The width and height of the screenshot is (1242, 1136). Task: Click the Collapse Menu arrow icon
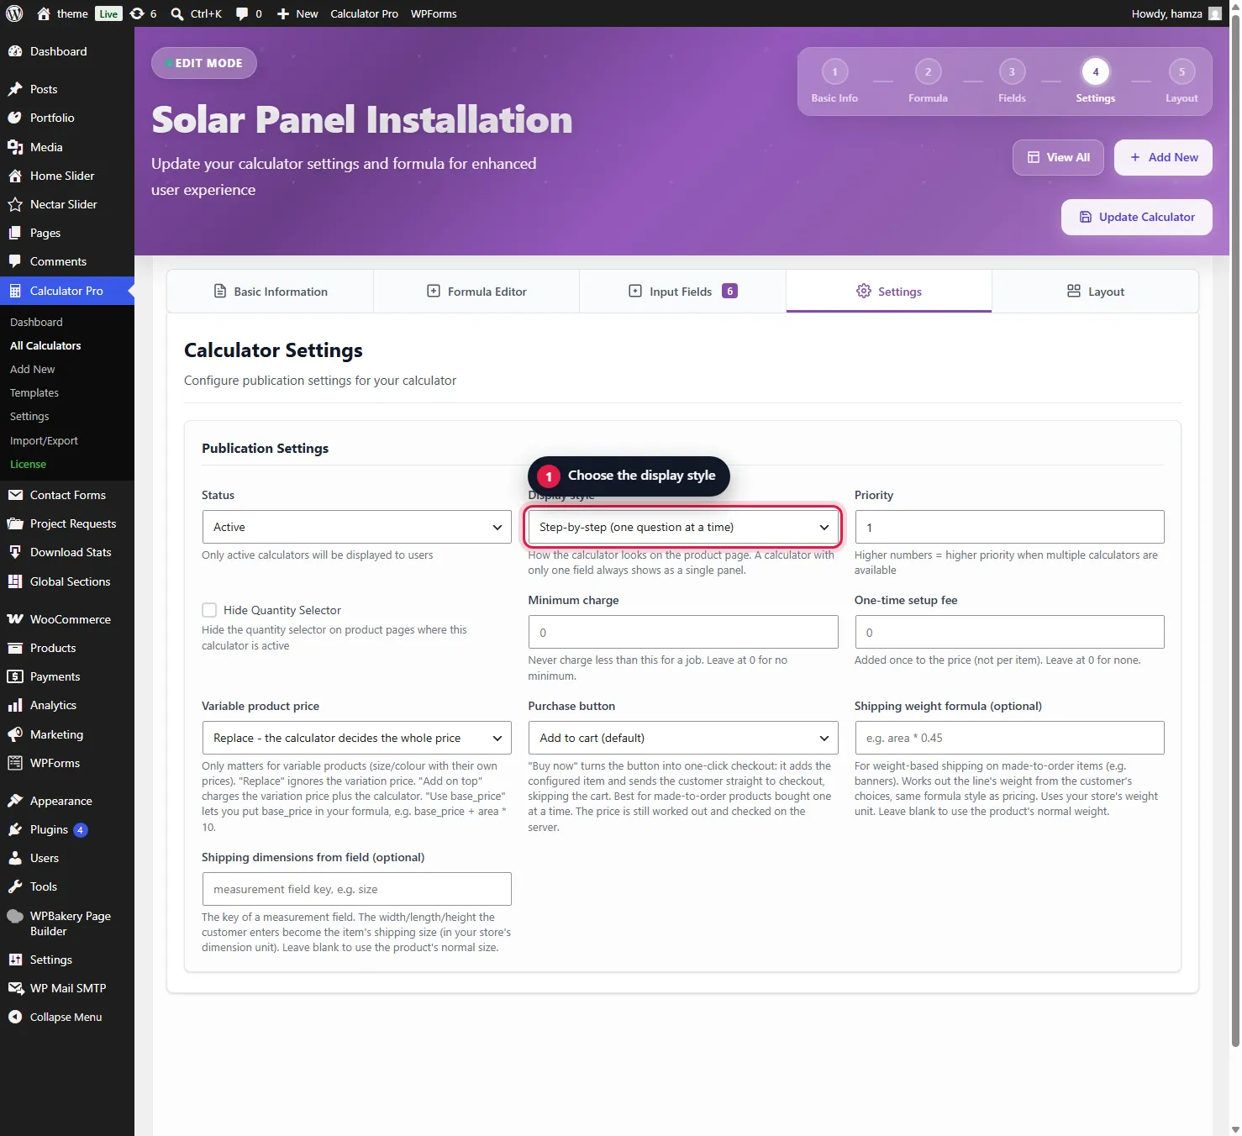pos(15,1017)
